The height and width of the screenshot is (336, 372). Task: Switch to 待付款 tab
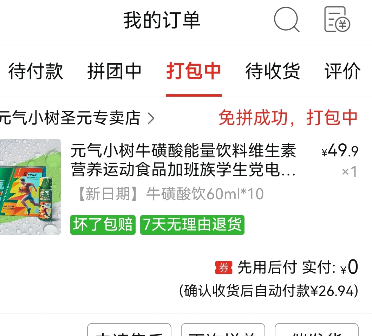pos(36,71)
